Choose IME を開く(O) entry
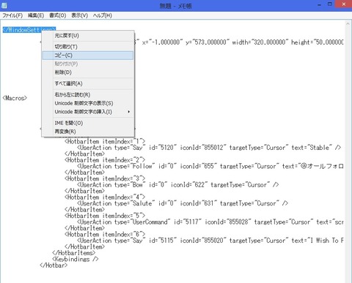The width and height of the screenshot is (352, 283). pyautogui.click(x=88, y=123)
